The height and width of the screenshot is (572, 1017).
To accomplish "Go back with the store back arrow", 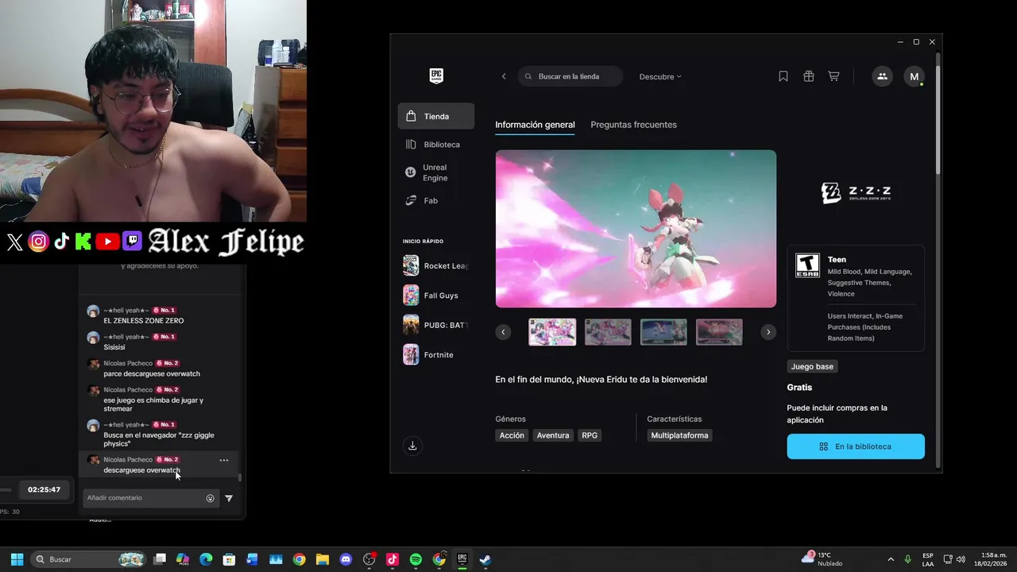I will click(504, 76).
